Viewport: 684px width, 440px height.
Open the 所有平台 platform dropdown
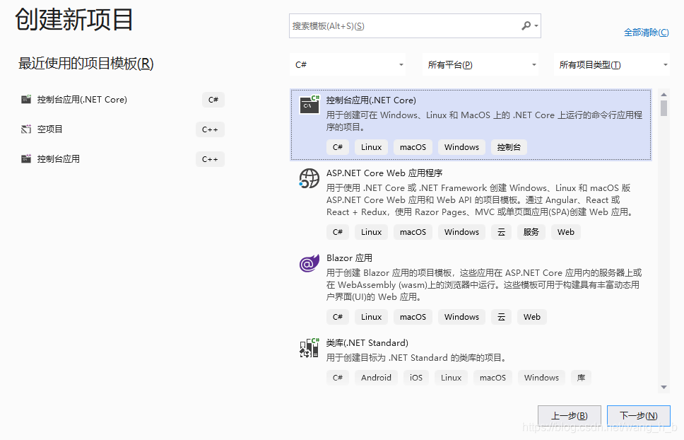tap(480, 64)
